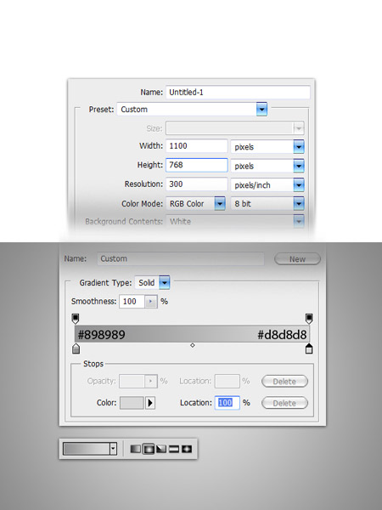This screenshot has width=382, height=510.
Task: Click the gradient preview bar
Action: click(x=192, y=334)
